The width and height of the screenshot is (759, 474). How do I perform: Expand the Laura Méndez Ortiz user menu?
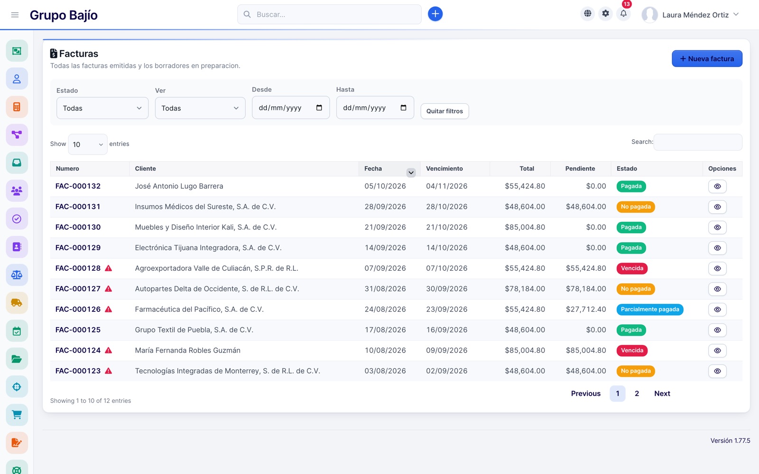690,15
